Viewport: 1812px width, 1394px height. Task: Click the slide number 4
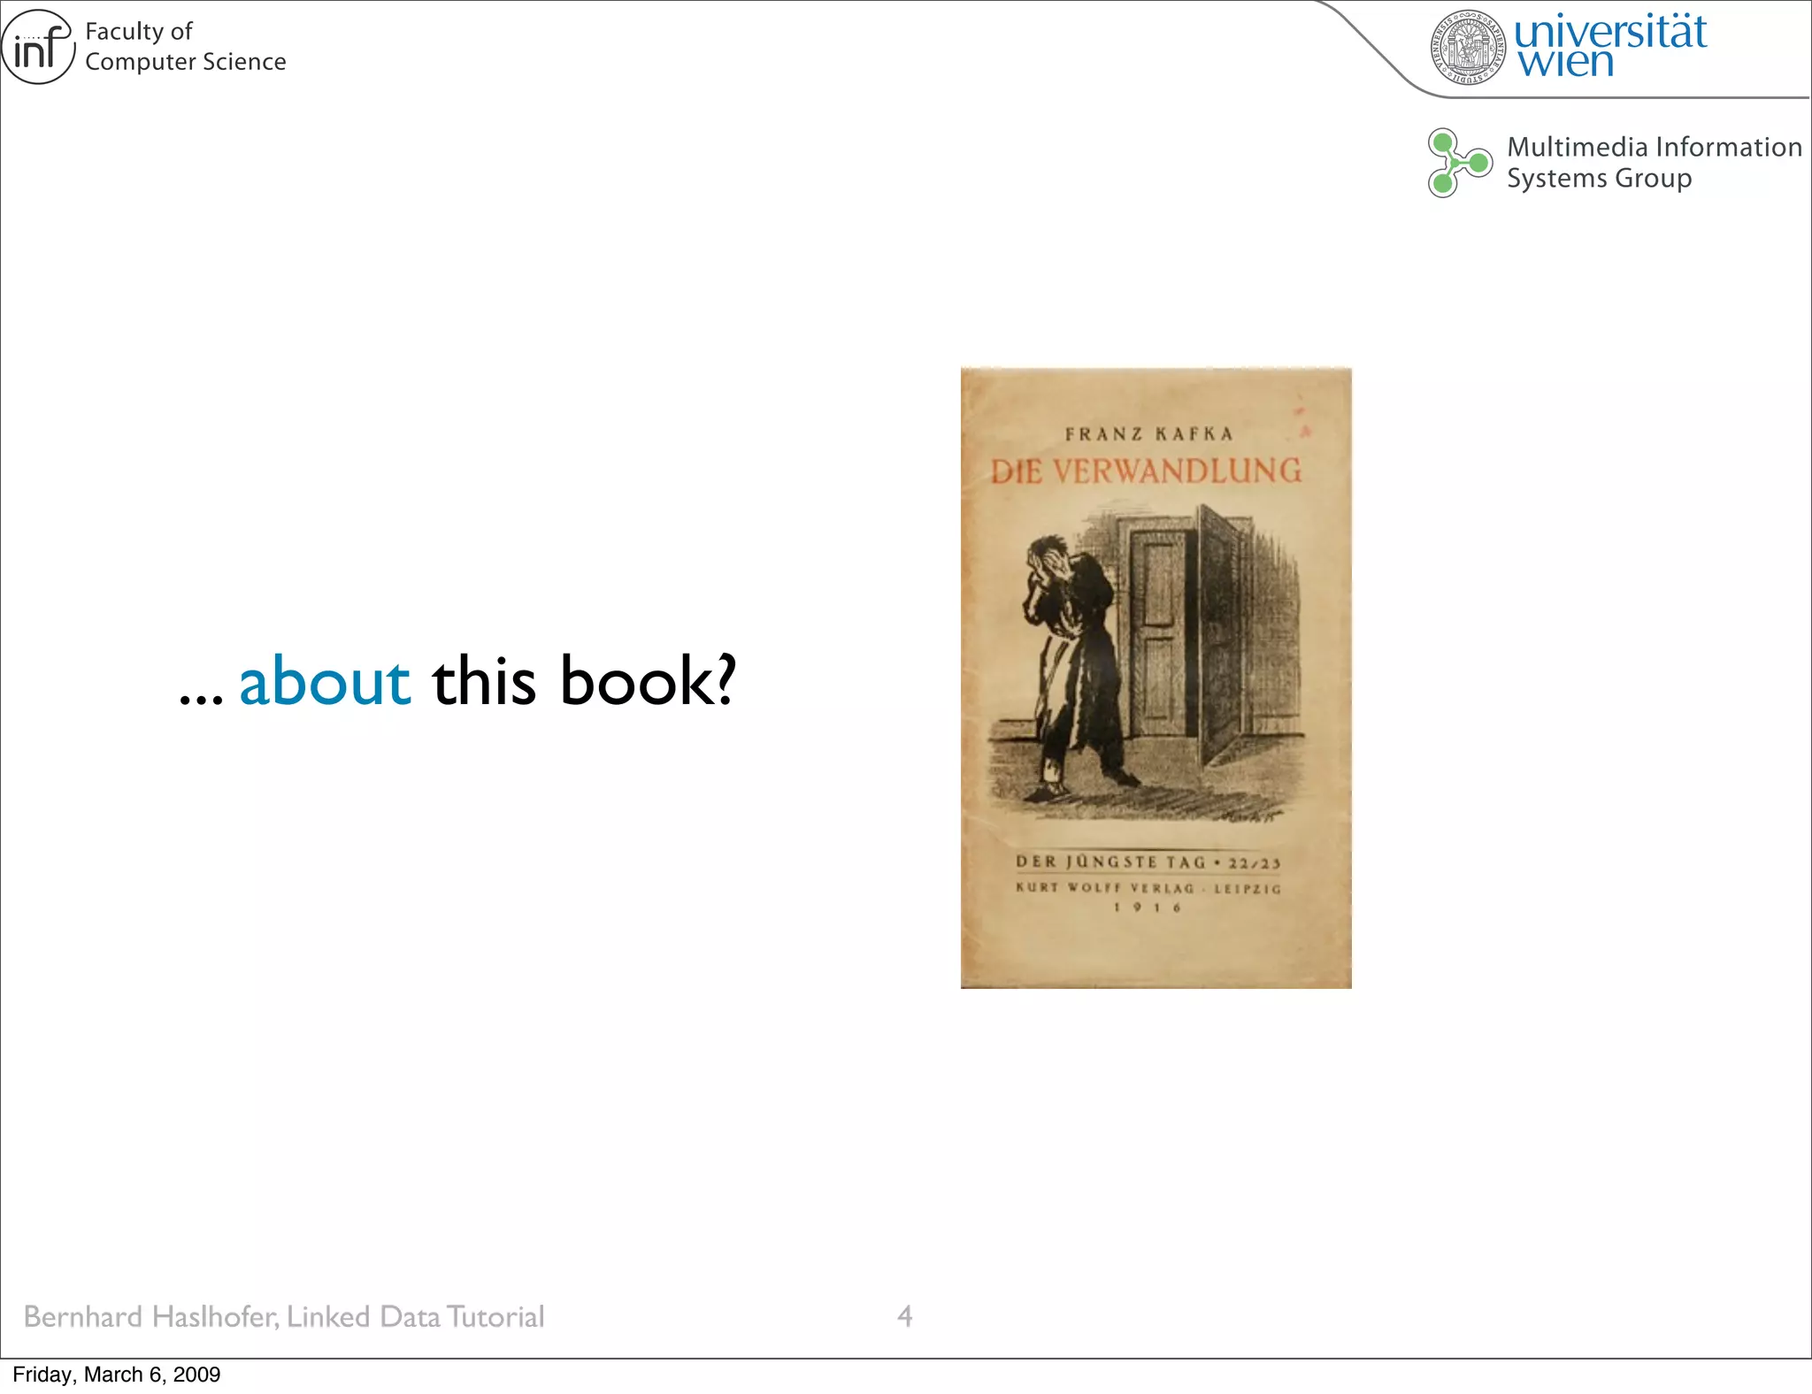point(904,1316)
